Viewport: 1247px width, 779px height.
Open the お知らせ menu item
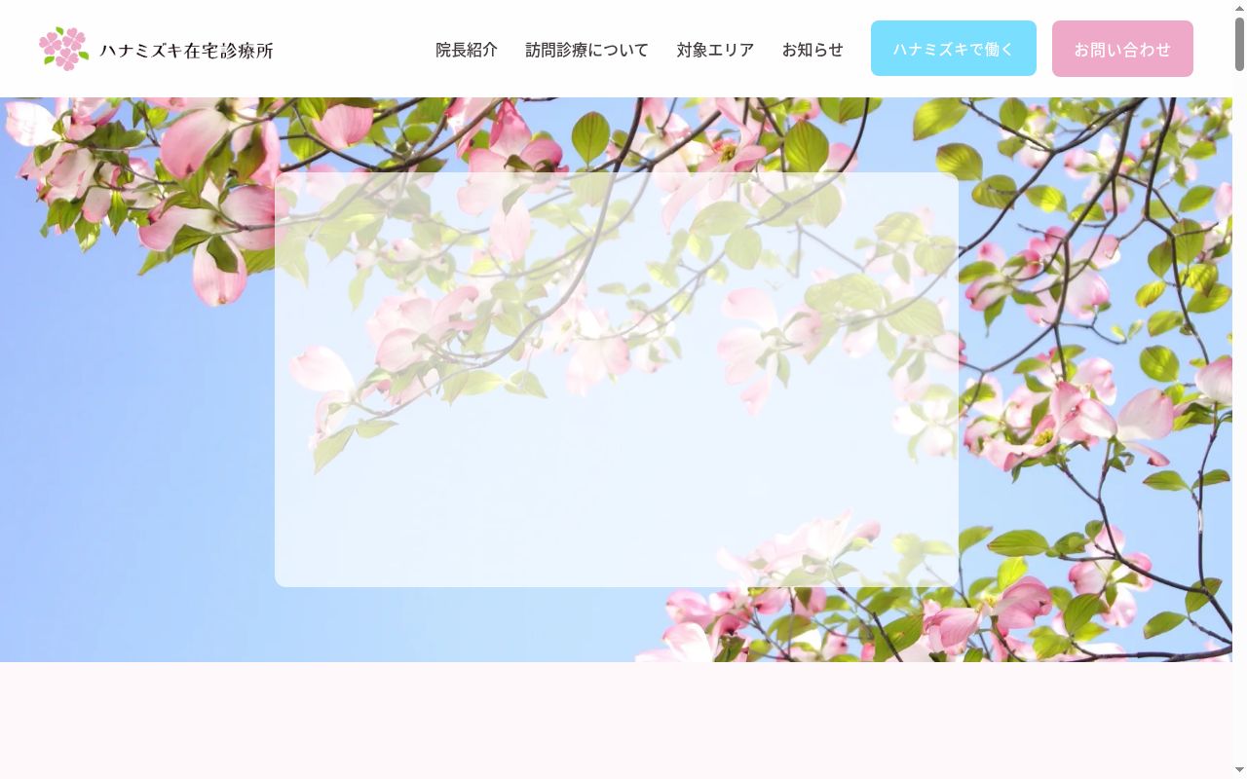[x=813, y=50]
